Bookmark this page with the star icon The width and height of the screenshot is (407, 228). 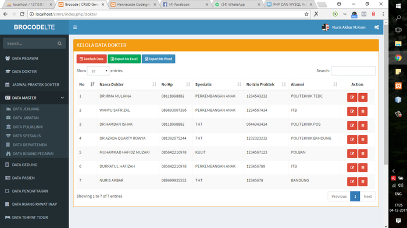pyautogui.click(x=306, y=14)
